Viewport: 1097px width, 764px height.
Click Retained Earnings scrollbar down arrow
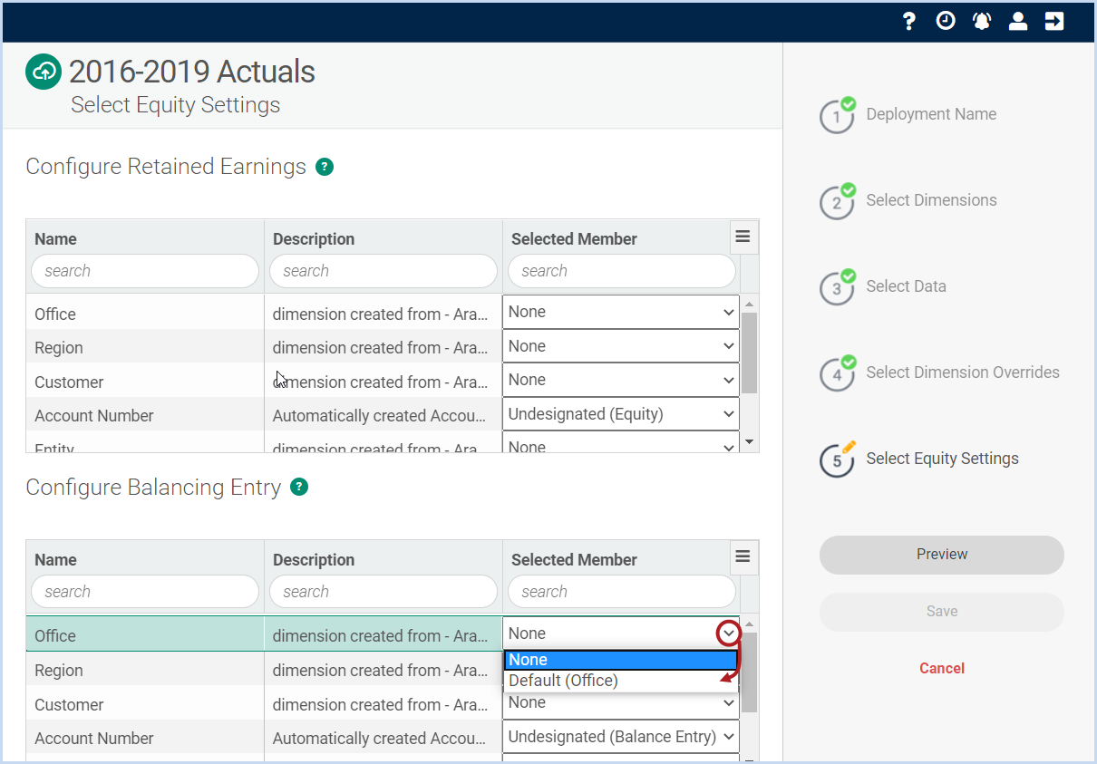pyautogui.click(x=749, y=442)
